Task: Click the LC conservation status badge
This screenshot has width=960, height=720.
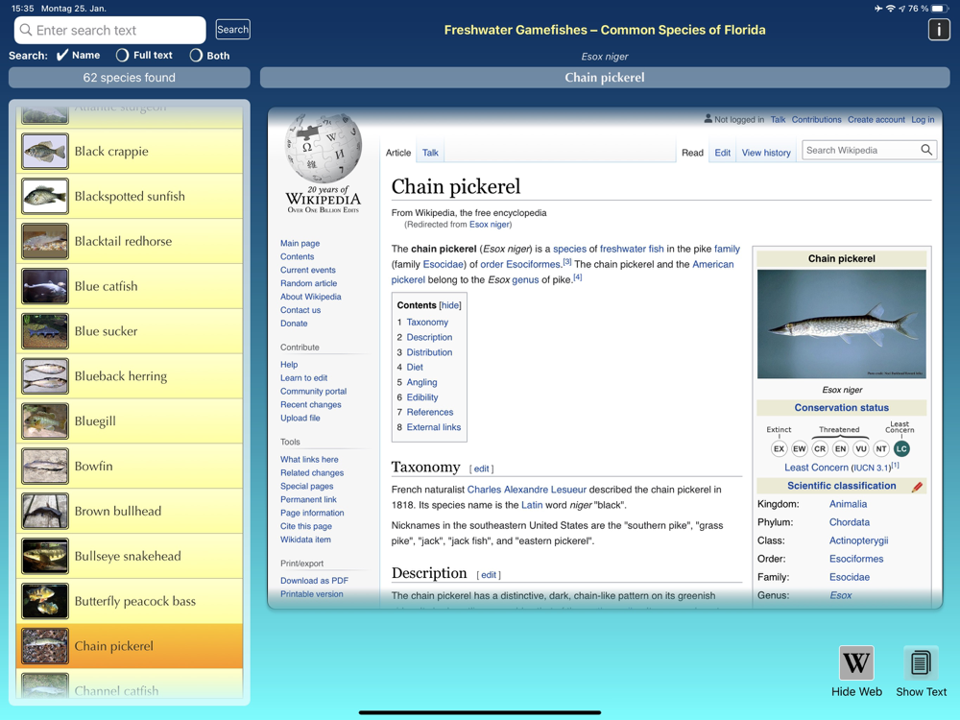Action: (901, 448)
